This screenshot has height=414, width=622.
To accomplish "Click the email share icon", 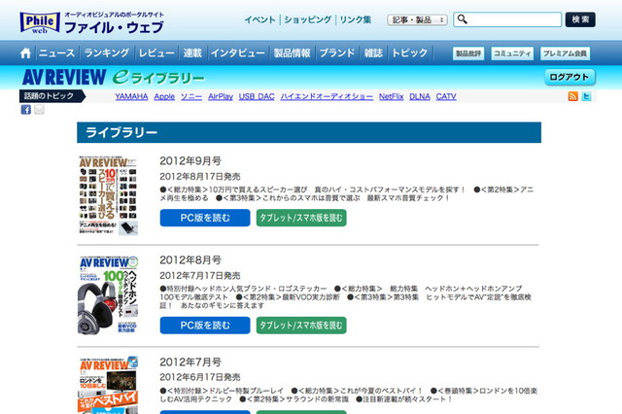I will click(39, 110).
